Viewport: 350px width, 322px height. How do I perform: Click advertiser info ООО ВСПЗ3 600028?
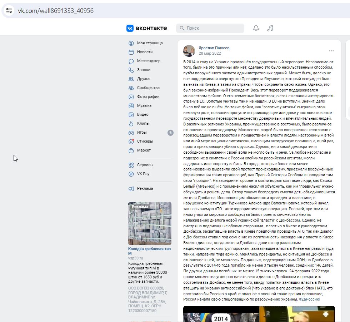(147, 299)
